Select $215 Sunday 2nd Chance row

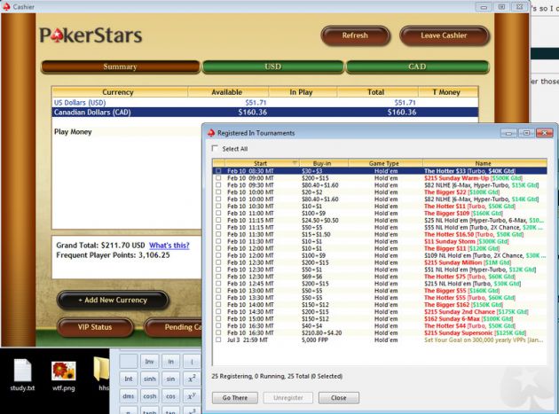(380, 312)
